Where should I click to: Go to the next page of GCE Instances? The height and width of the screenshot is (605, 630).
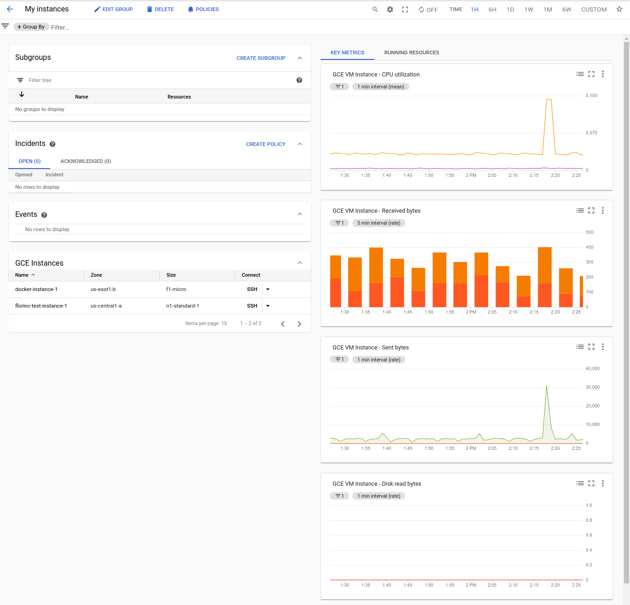click(299, 324)
